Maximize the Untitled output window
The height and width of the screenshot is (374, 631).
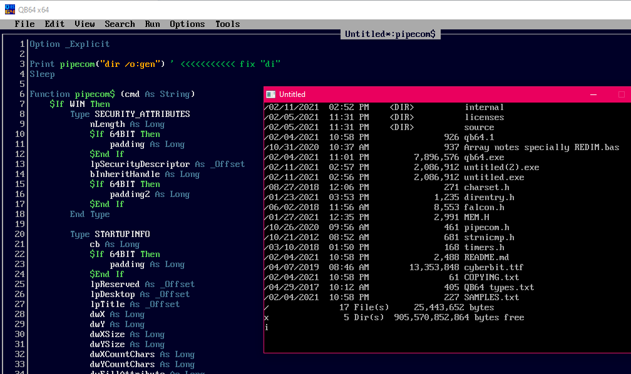[621, 94]
